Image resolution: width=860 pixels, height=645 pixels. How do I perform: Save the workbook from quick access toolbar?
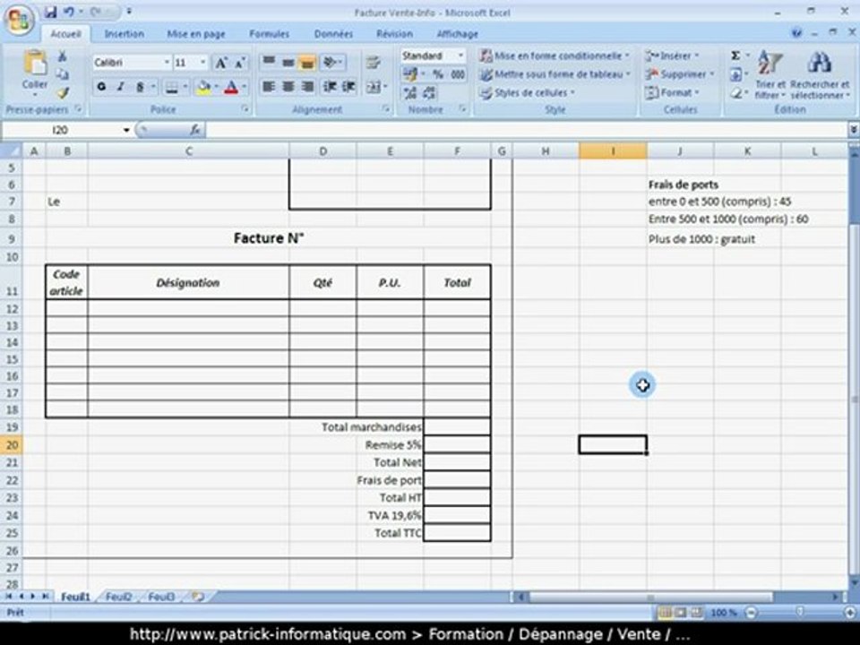point(50,12)
